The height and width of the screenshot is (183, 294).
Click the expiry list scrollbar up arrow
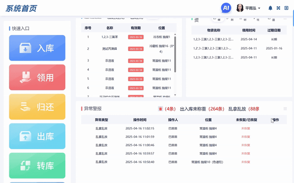pyautogui.click(x=175, y=35)
